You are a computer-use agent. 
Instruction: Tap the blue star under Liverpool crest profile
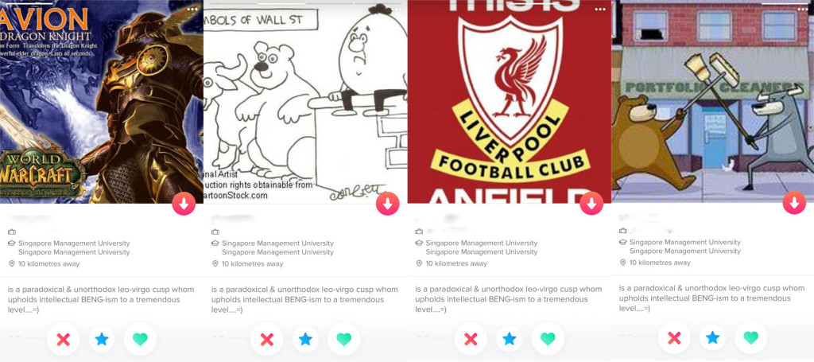pyautogui.click(x=510, y=340)
